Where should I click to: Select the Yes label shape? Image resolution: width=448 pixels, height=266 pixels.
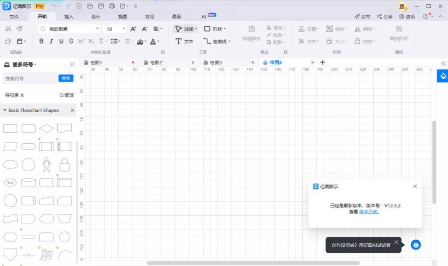(10, 183)
